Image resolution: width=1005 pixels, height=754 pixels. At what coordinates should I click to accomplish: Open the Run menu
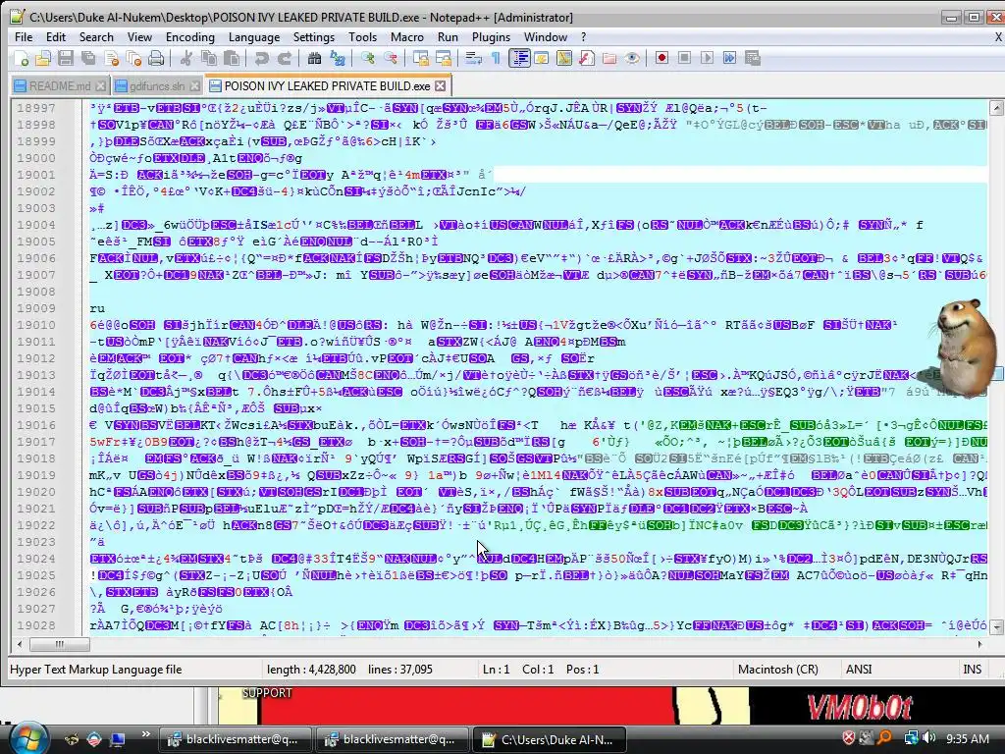[x=448, y=37]
